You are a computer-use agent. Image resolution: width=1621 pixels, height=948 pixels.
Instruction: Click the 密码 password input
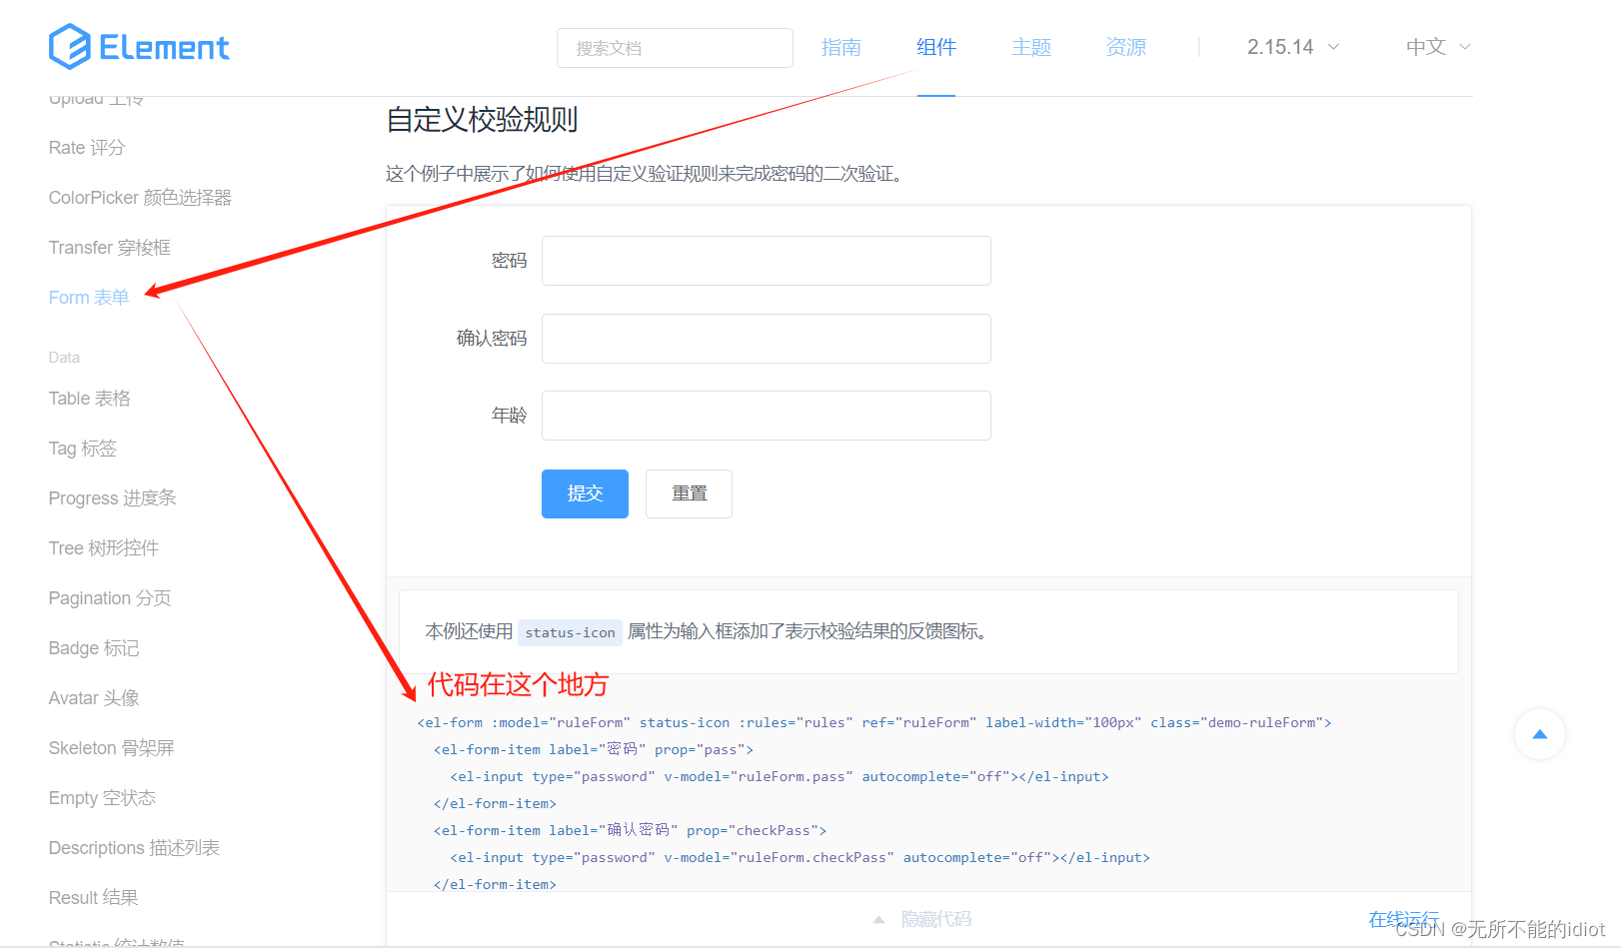(767, 261)
